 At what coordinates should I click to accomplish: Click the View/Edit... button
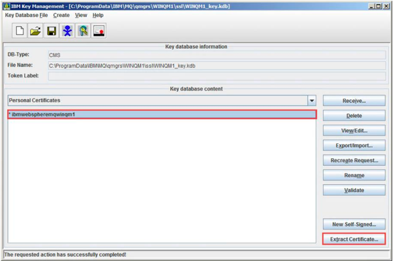point(354,131)
